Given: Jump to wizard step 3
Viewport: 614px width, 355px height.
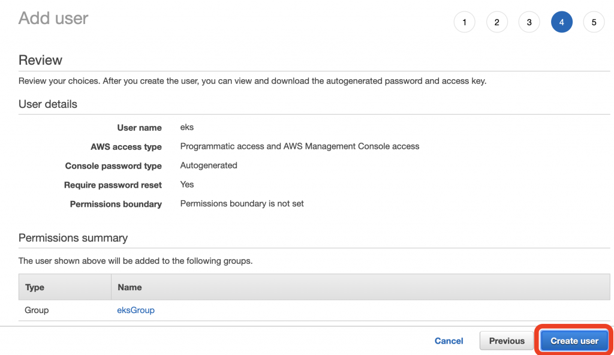Looking at the screenshot, I should (529, 22).
